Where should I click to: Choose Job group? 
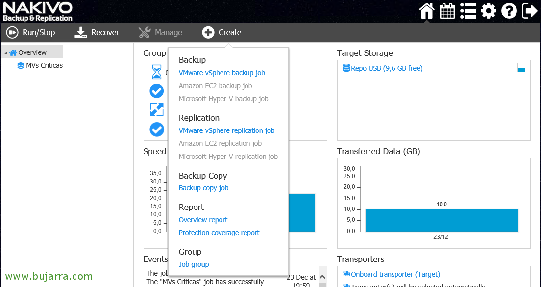[194, 264]
